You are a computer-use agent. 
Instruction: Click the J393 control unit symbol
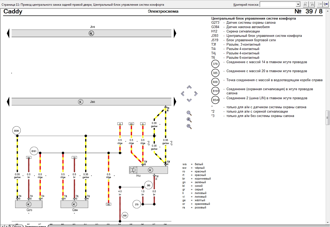point(81,102)
